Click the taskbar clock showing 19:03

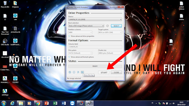[x=181, y=103]
